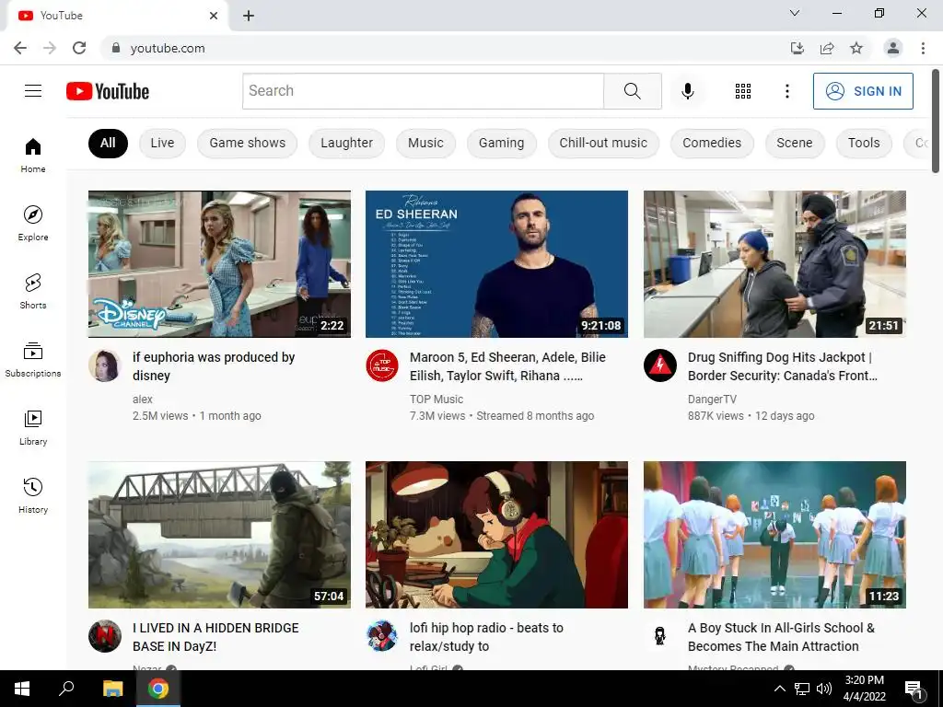Click the DayZ bridge base thumbnail
The width and height of the screenshot is (943, 707).
219,535
